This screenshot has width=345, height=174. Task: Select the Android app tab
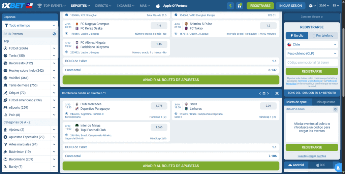(x=296, y=165)
